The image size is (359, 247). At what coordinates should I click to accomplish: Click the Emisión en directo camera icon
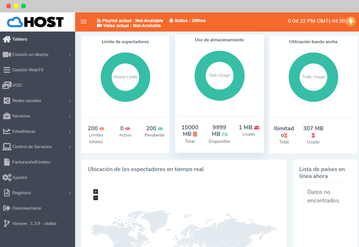click(7, 55)
